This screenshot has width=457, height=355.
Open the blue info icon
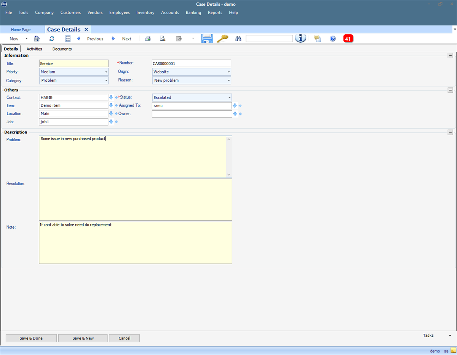[x=300, y=38]
